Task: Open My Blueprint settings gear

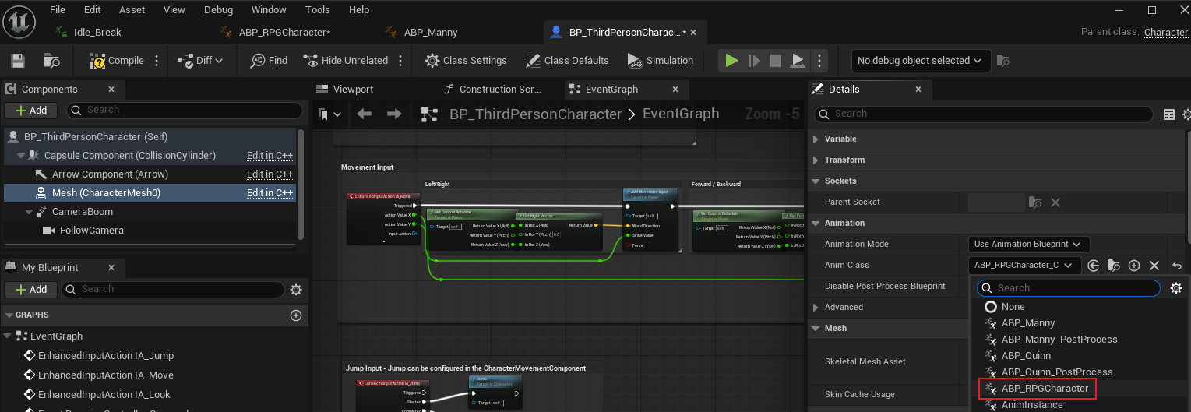Action: (x=296, y=290)
